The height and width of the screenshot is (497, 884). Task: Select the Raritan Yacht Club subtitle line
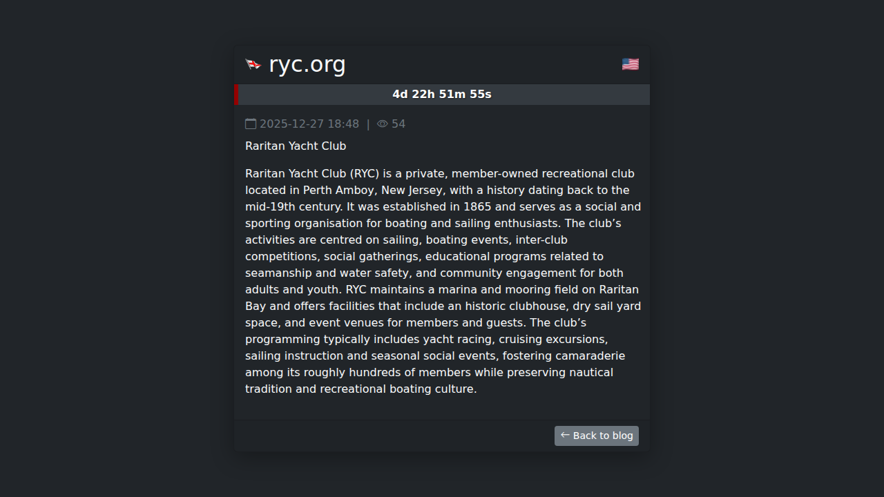pyautogui.click(x=296, y=146)
